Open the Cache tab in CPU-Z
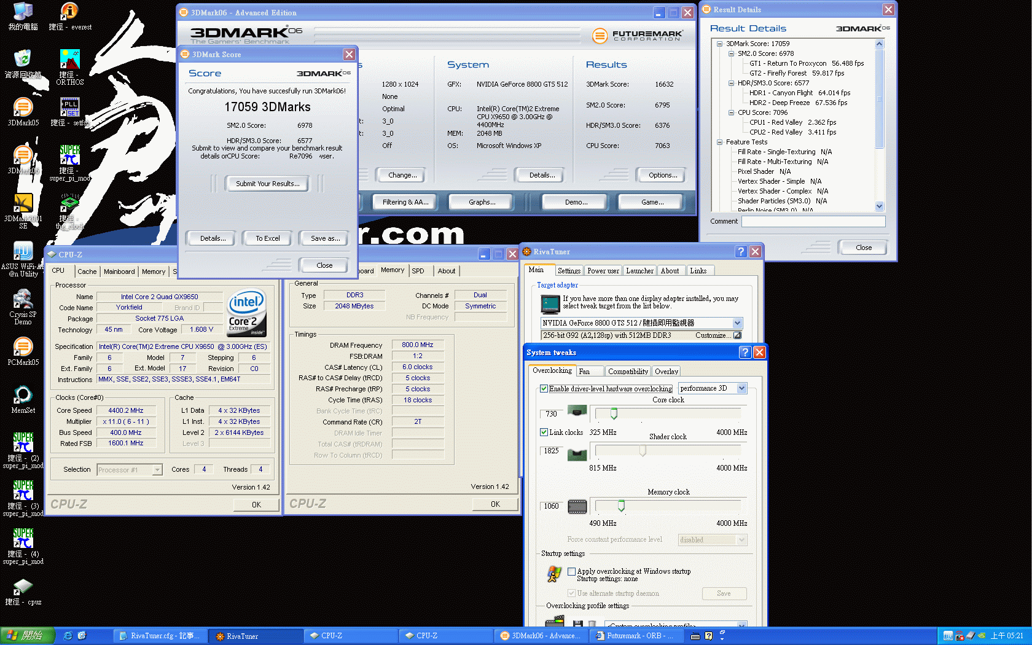This screenshot has width=1032, height=645. [87, 272]
